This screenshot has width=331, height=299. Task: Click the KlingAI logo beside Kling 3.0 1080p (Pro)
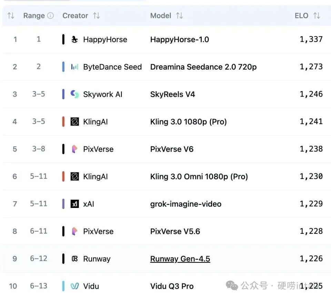click(x=74, y=122)
